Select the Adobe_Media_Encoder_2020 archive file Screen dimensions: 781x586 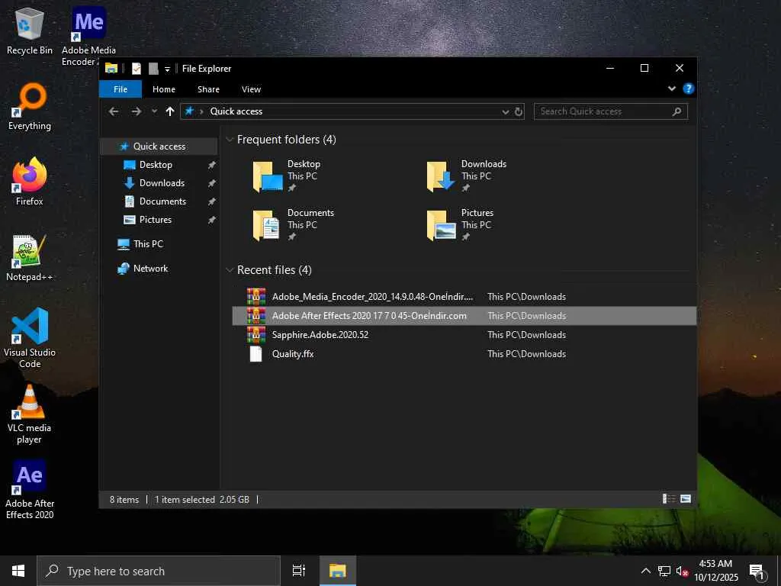pyautogui.click(x=464, y=297)
